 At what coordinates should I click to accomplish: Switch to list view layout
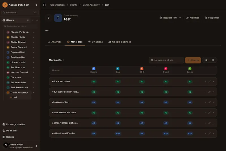[x=206, y=60]
